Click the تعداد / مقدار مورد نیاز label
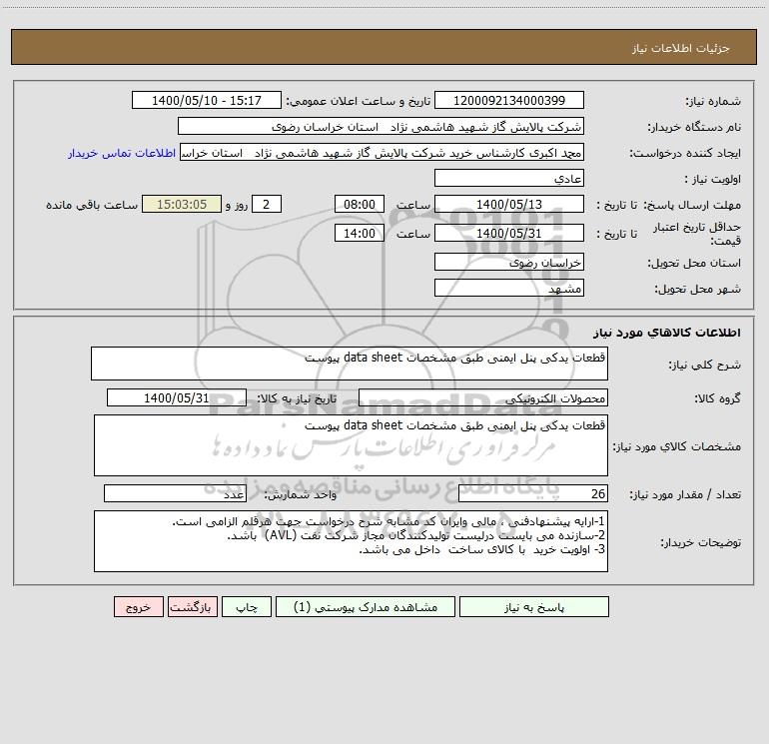This screenshot has height=744, width=769. [x=686, y=494]
